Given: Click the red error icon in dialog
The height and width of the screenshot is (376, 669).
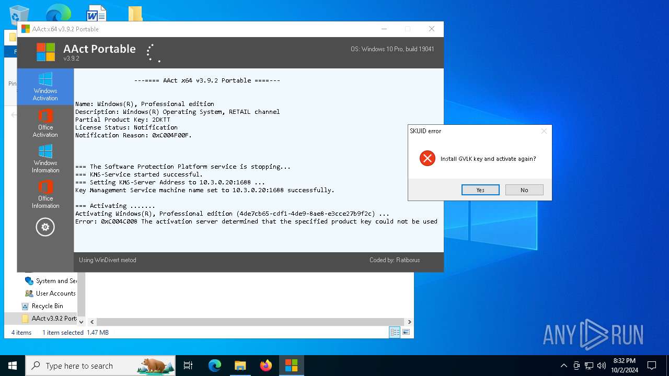Looking at the screenshot, I should coord(428,158).
